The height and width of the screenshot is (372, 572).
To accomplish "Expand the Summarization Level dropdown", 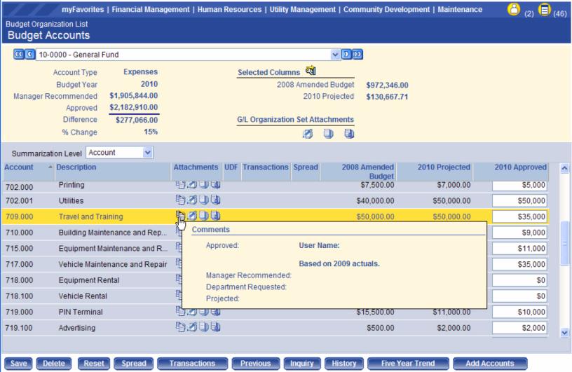I will (147, 152).
